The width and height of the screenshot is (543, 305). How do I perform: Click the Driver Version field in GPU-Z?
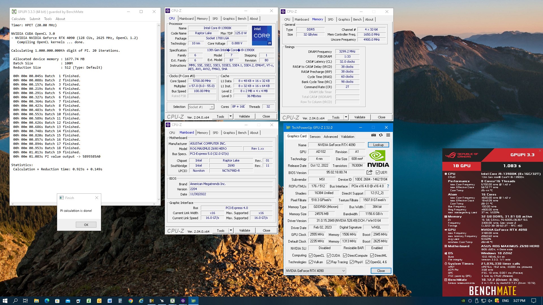click(348, 221)
